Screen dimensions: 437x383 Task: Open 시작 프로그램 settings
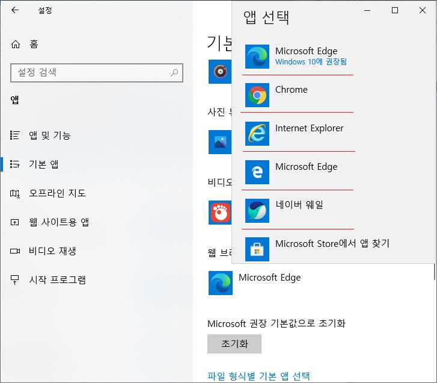click(x=58, y=279)
